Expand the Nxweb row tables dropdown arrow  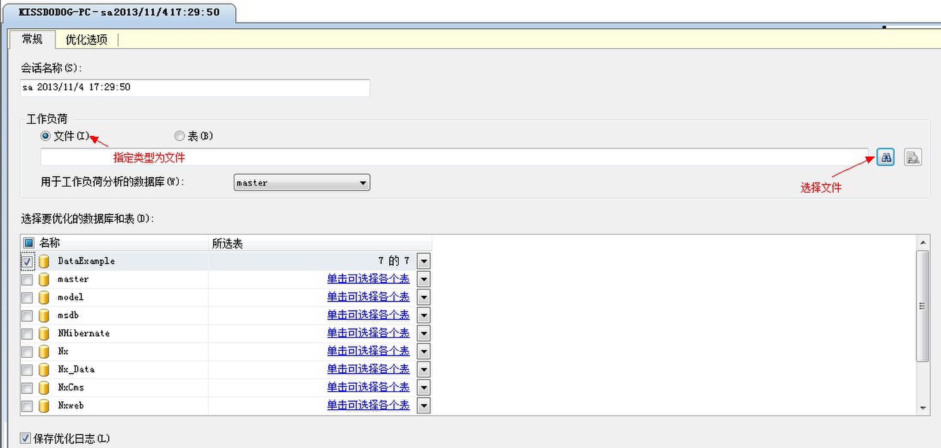click(x=424, y=405)
